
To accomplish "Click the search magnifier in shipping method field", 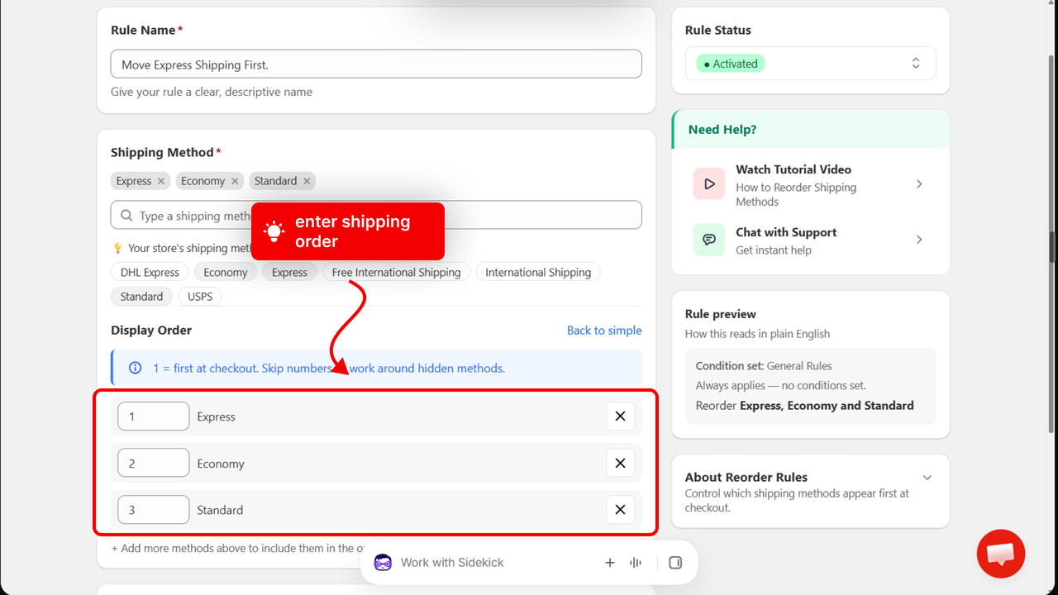I will point(126,216).
